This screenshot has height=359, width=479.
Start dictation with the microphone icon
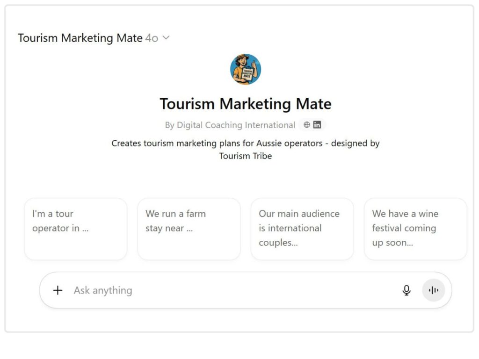point(406,290)
